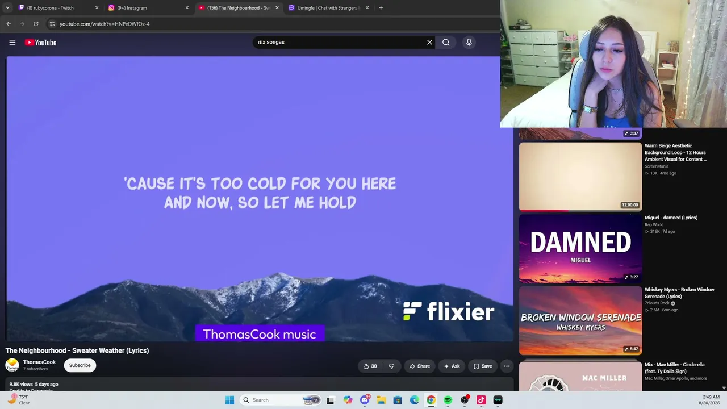The height and width of the screenshot is (409, 727).
Task: Dislike the Sweater Weather video
Action: coord(391,366)
